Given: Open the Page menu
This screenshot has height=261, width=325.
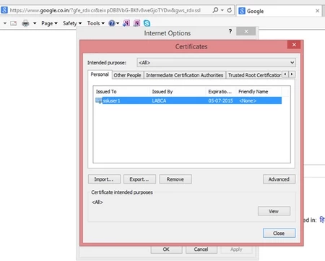Looking at the screenshot, I should click(49, 23).
